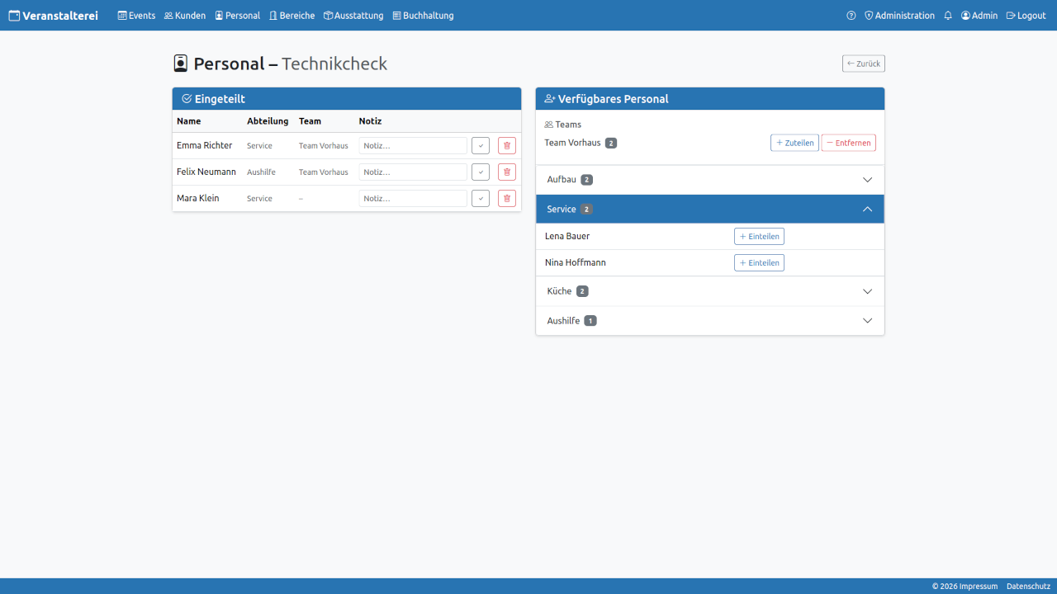The image size is (1057, 594).
Task: Click Zuteilen for Team Vorhaus
Action: [x=794, y=143]
